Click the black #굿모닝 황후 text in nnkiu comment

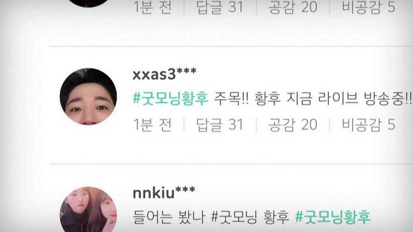250,217
